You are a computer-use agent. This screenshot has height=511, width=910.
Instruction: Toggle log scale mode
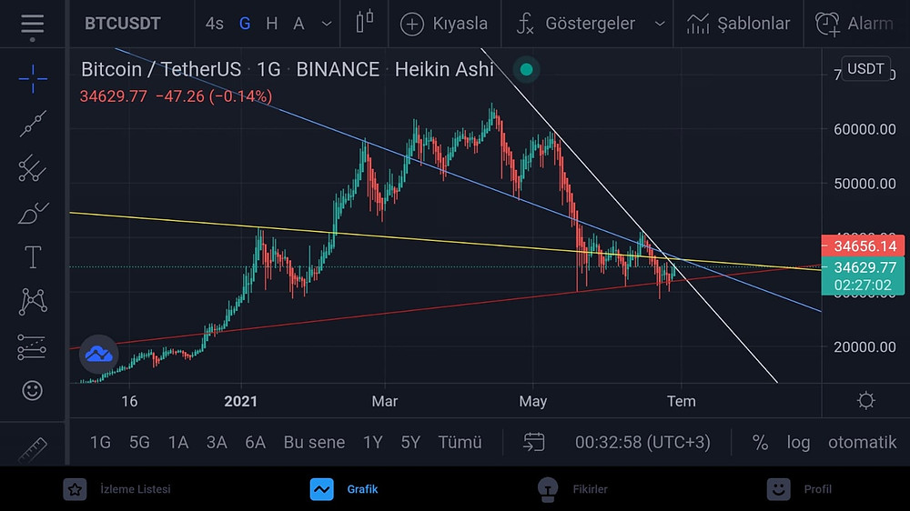click(x=799, y=443)
